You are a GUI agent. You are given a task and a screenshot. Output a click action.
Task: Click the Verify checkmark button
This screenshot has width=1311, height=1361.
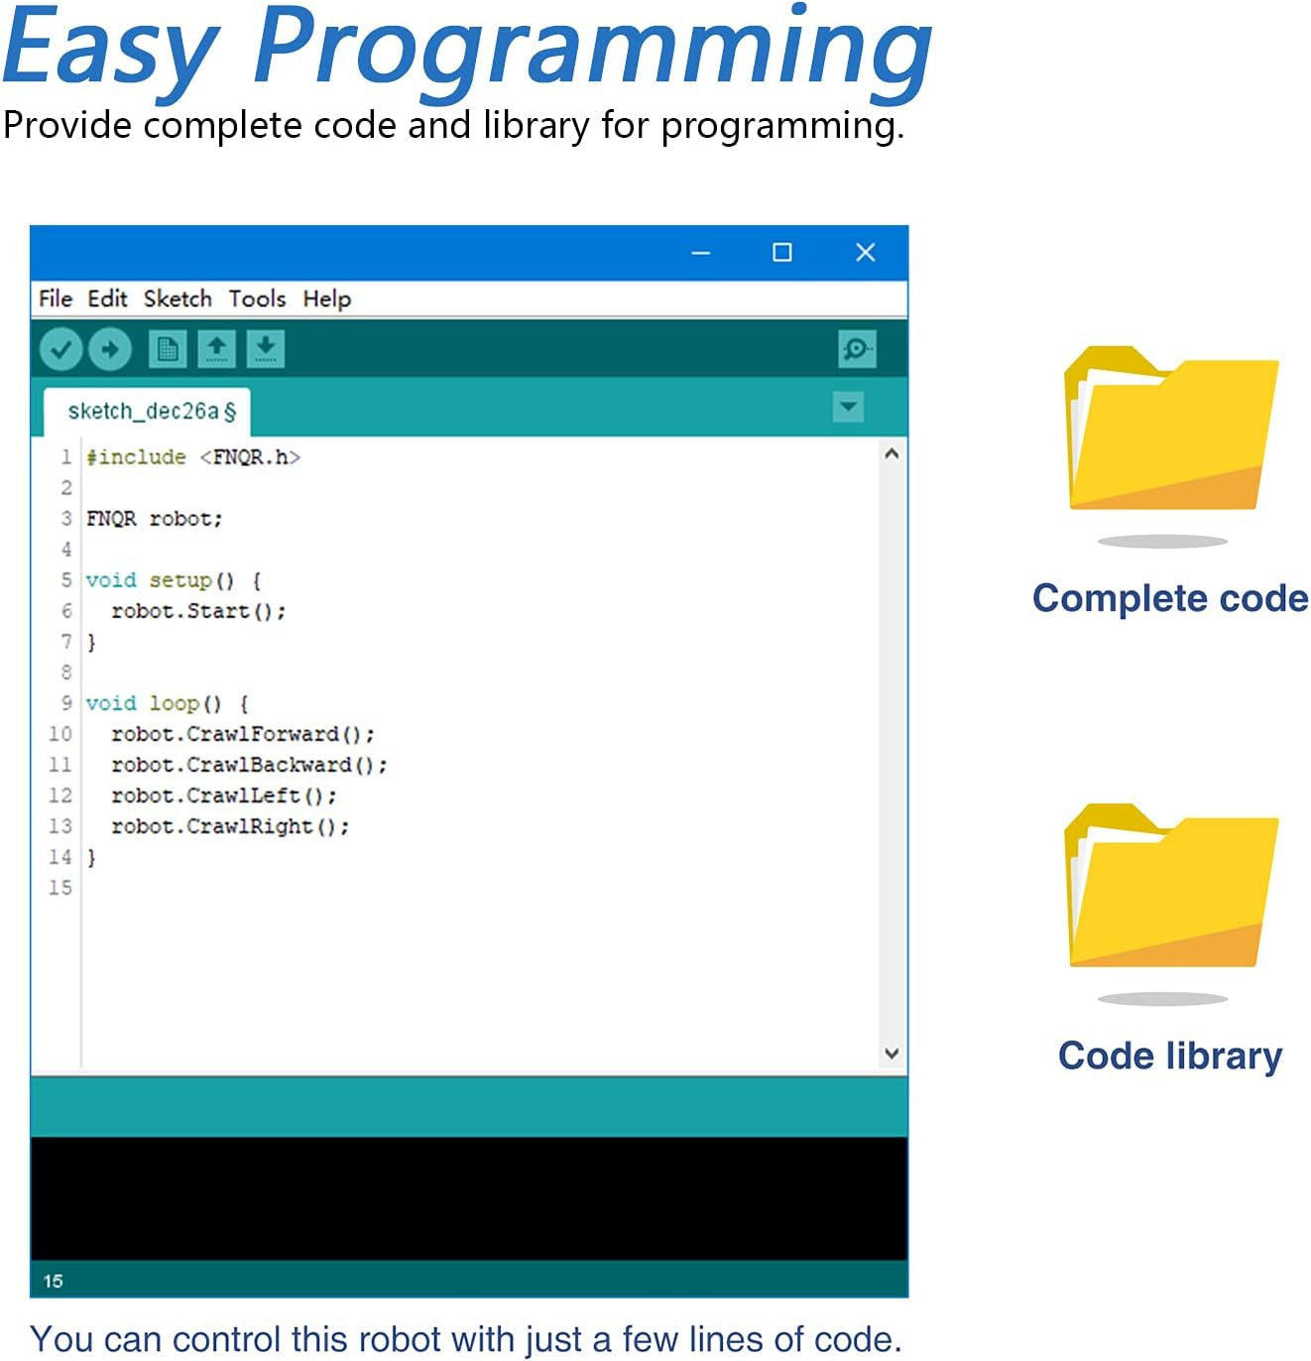[x=60, y=349]
